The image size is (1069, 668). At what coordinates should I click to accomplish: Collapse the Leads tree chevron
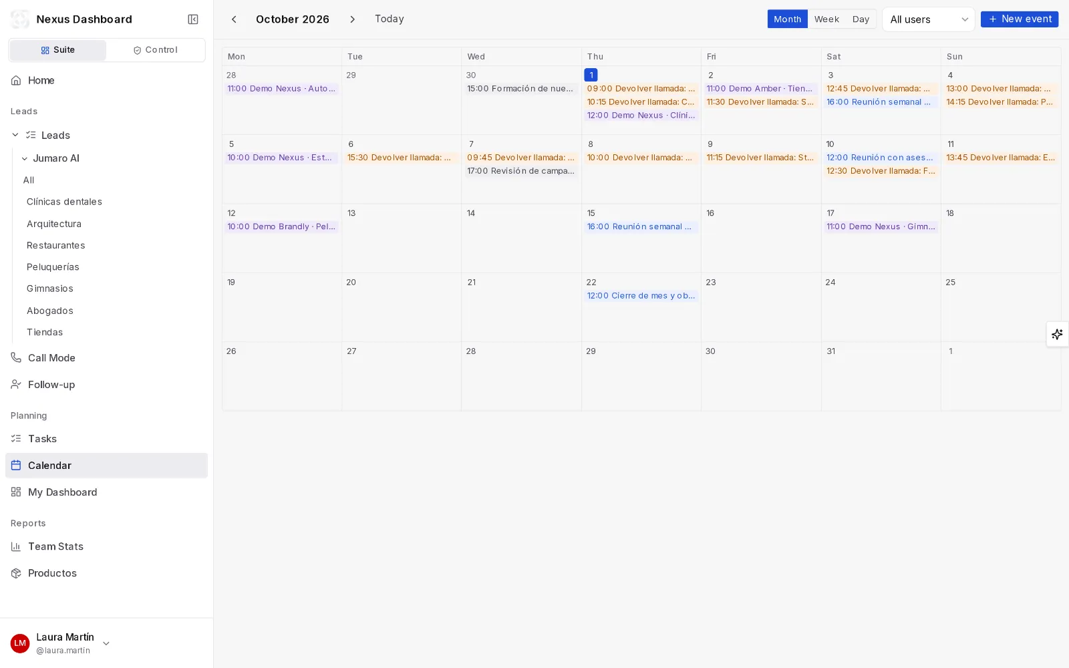(x=15, y=135)
